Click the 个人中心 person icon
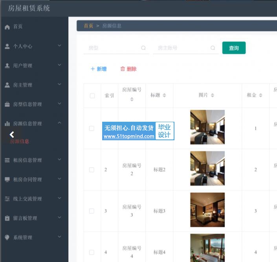Screen dimensions: 277x262 (x=7, y=46)
